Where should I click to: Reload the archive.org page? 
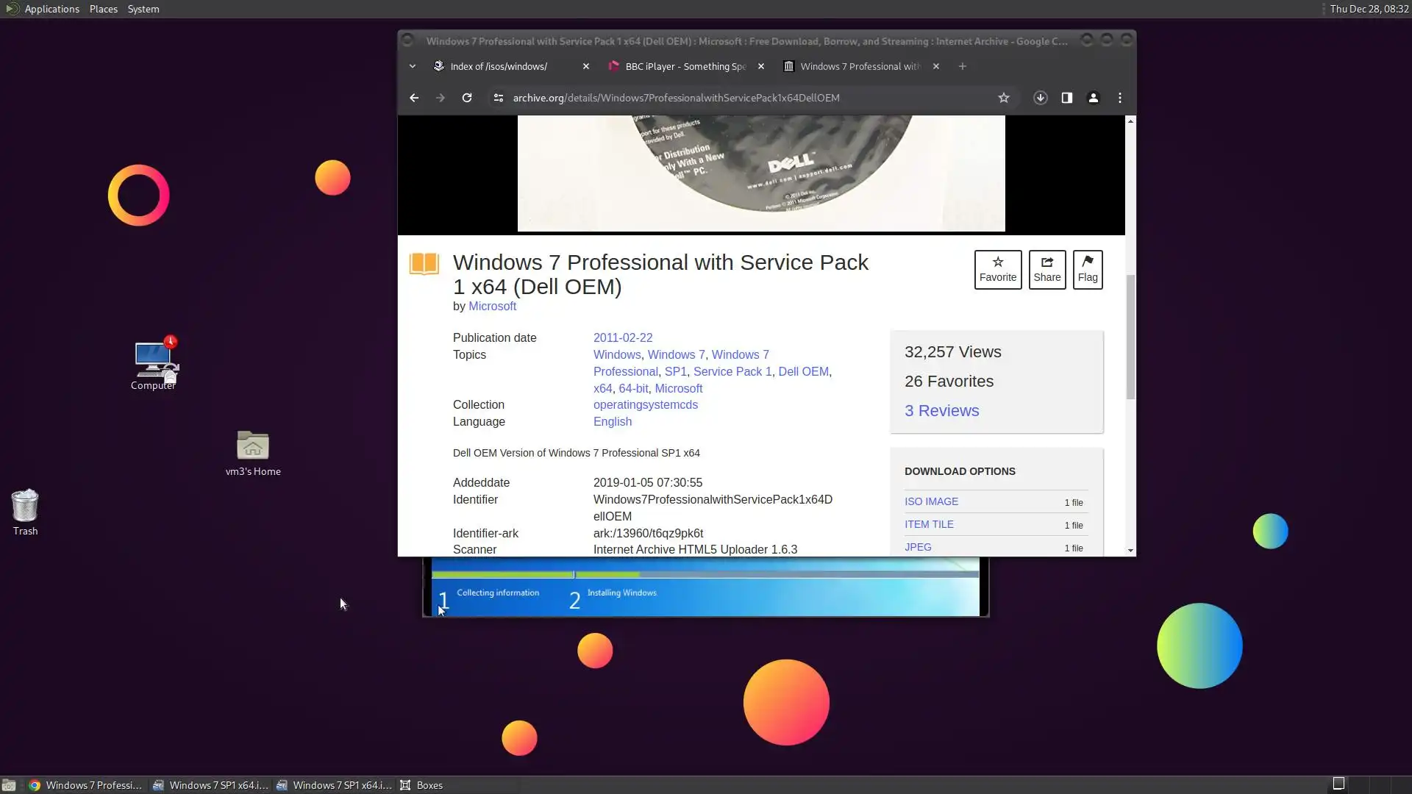pos(466,98)
